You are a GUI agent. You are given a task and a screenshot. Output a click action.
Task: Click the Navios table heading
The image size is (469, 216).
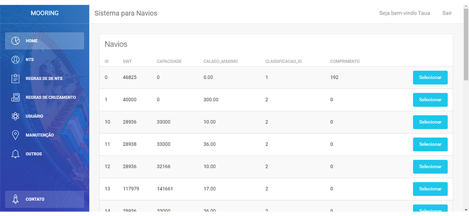pos(116,44)
